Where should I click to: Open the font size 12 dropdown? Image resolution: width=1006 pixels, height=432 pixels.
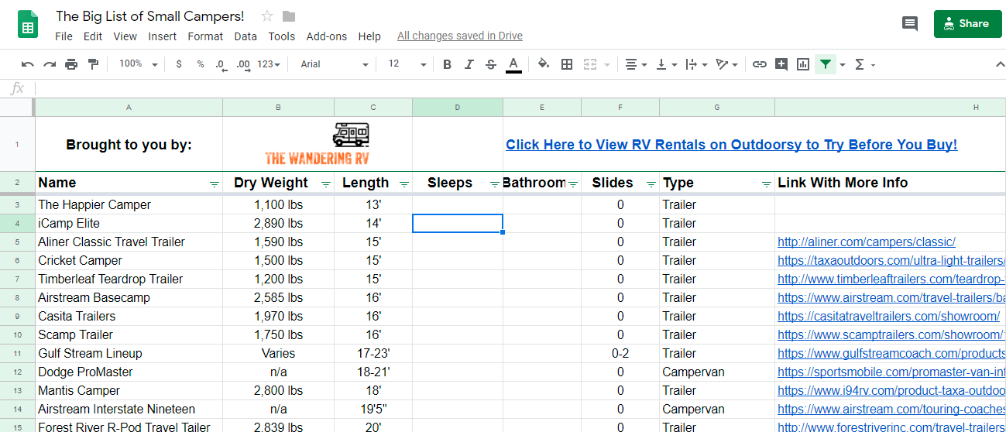(x=407, y=64)
